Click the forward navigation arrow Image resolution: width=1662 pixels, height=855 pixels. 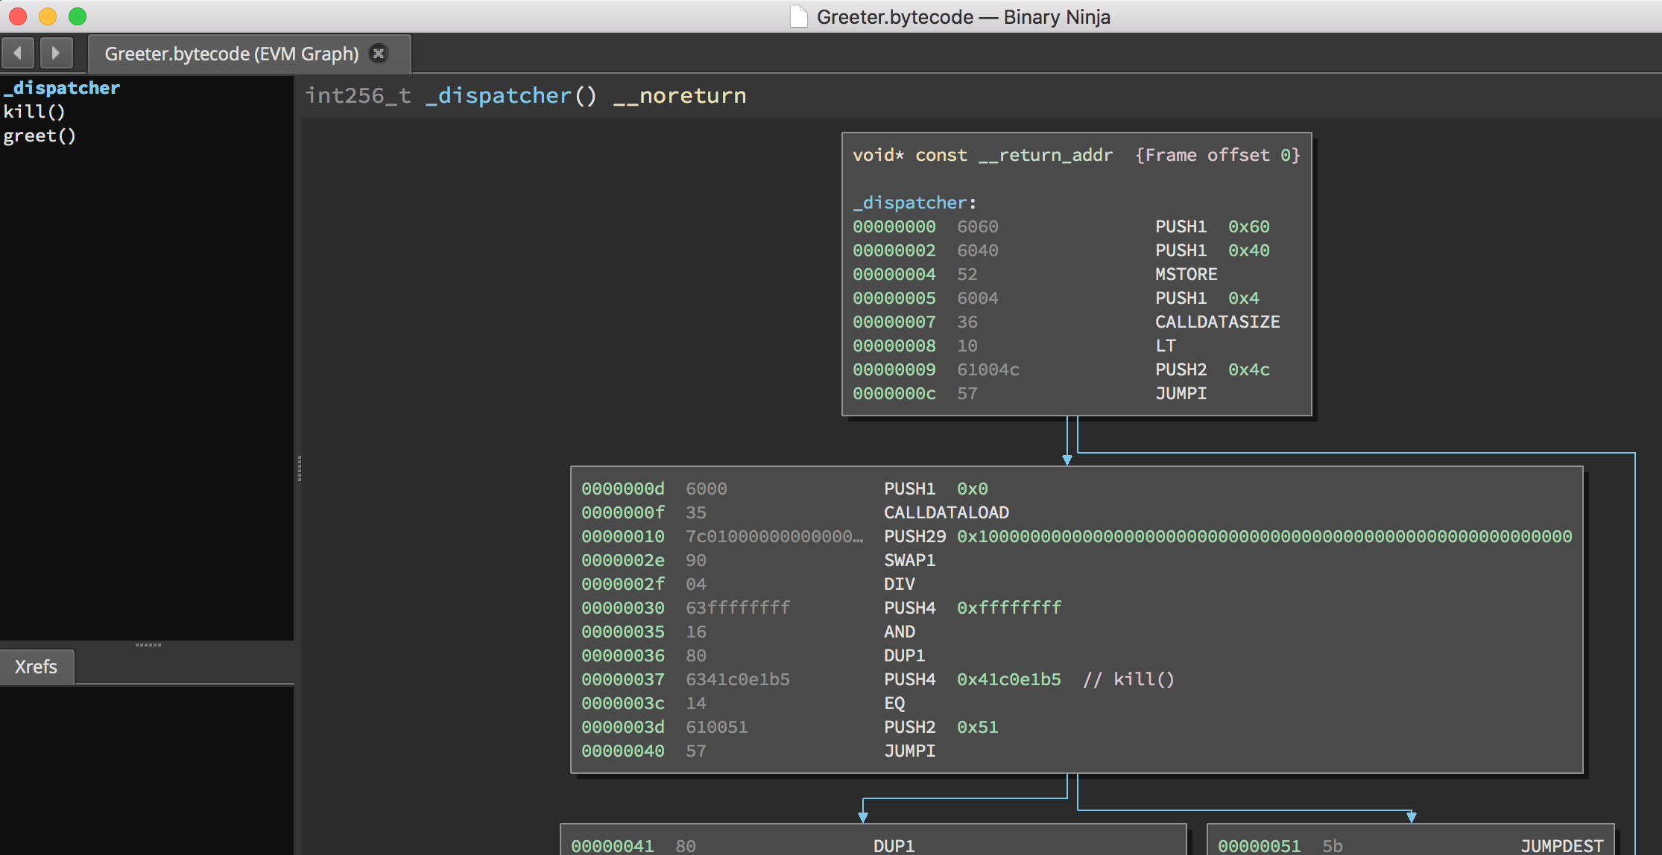[x=56, y=54]
